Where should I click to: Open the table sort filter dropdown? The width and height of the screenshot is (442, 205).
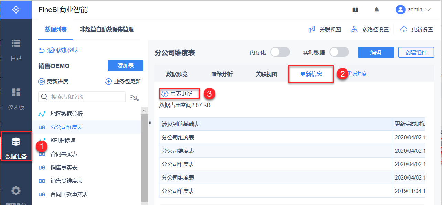(134, 97)
